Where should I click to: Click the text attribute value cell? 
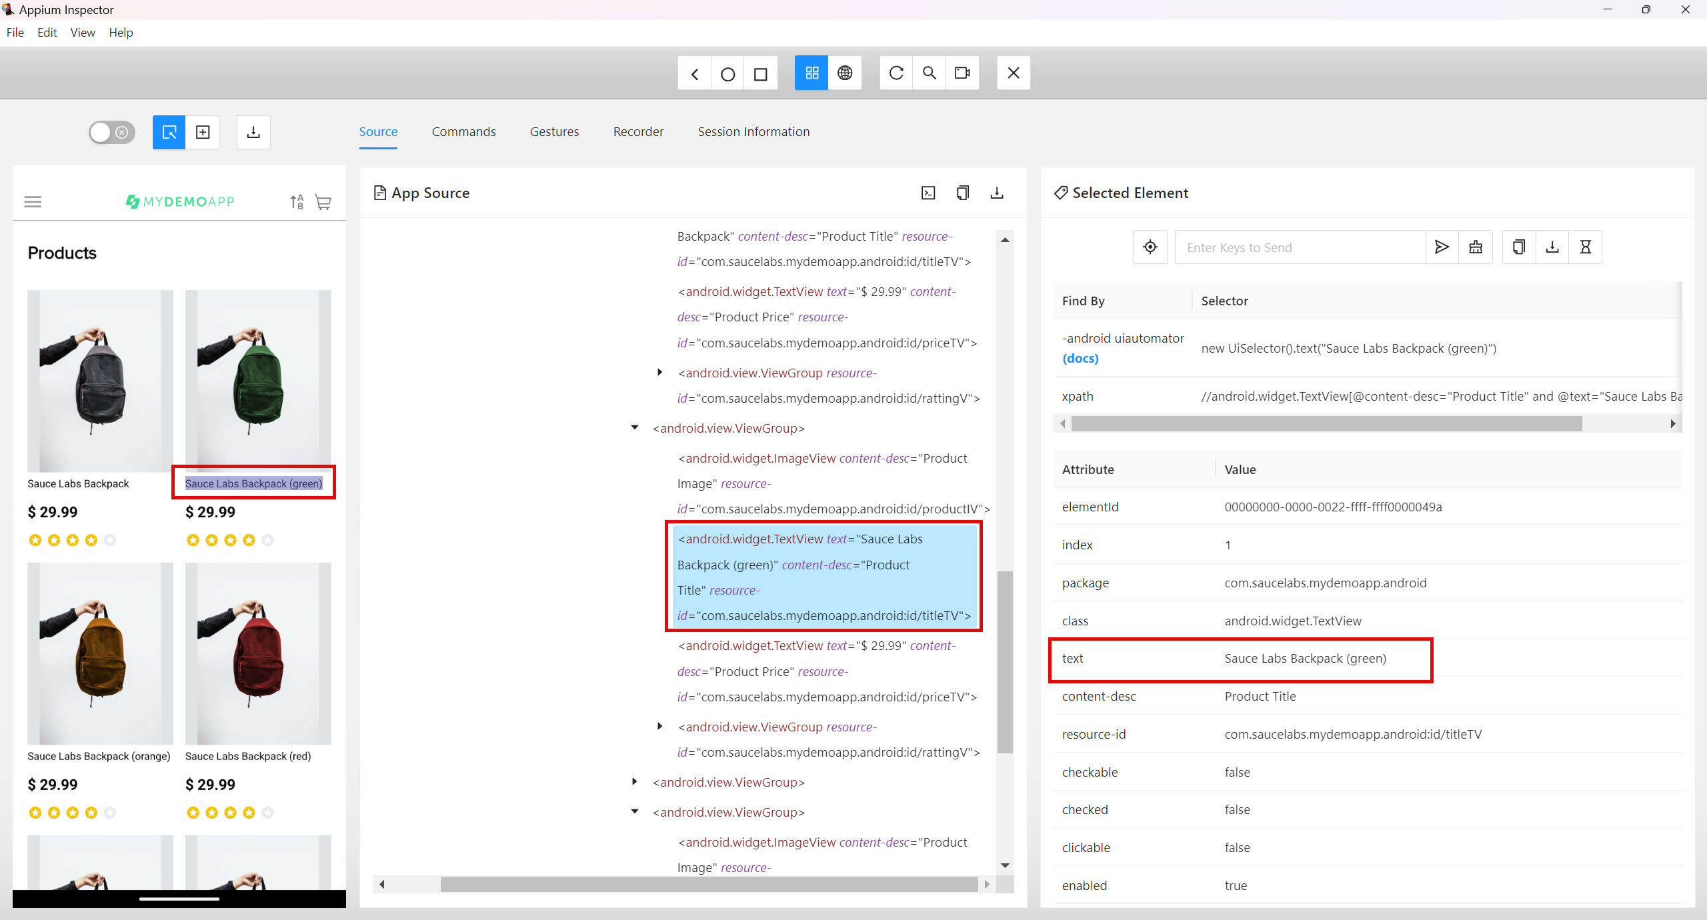pos(1305,659)
